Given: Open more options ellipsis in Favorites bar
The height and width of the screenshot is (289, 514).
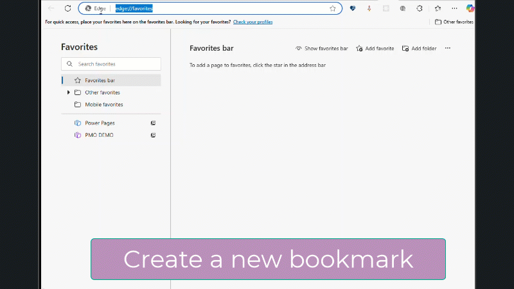Looking at the screenshot, I should 448,48.
